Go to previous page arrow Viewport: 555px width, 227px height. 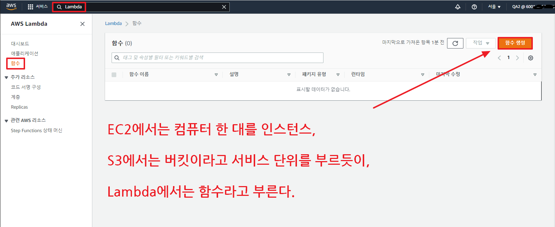click(x=499, y=58)
